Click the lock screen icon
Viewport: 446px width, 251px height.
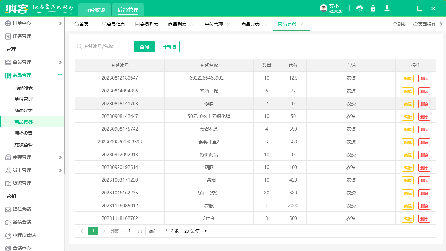point(373,8)
